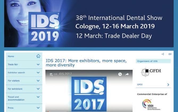Viewport: 178px width, 112px height.
Task: Click the GFDI link arrow
Action: (168, 85)
